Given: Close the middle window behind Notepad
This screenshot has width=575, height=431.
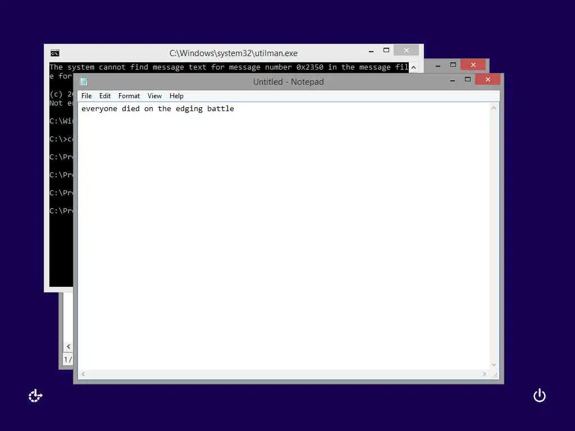Looking at the screenshot, I should [x=473, y=65].
